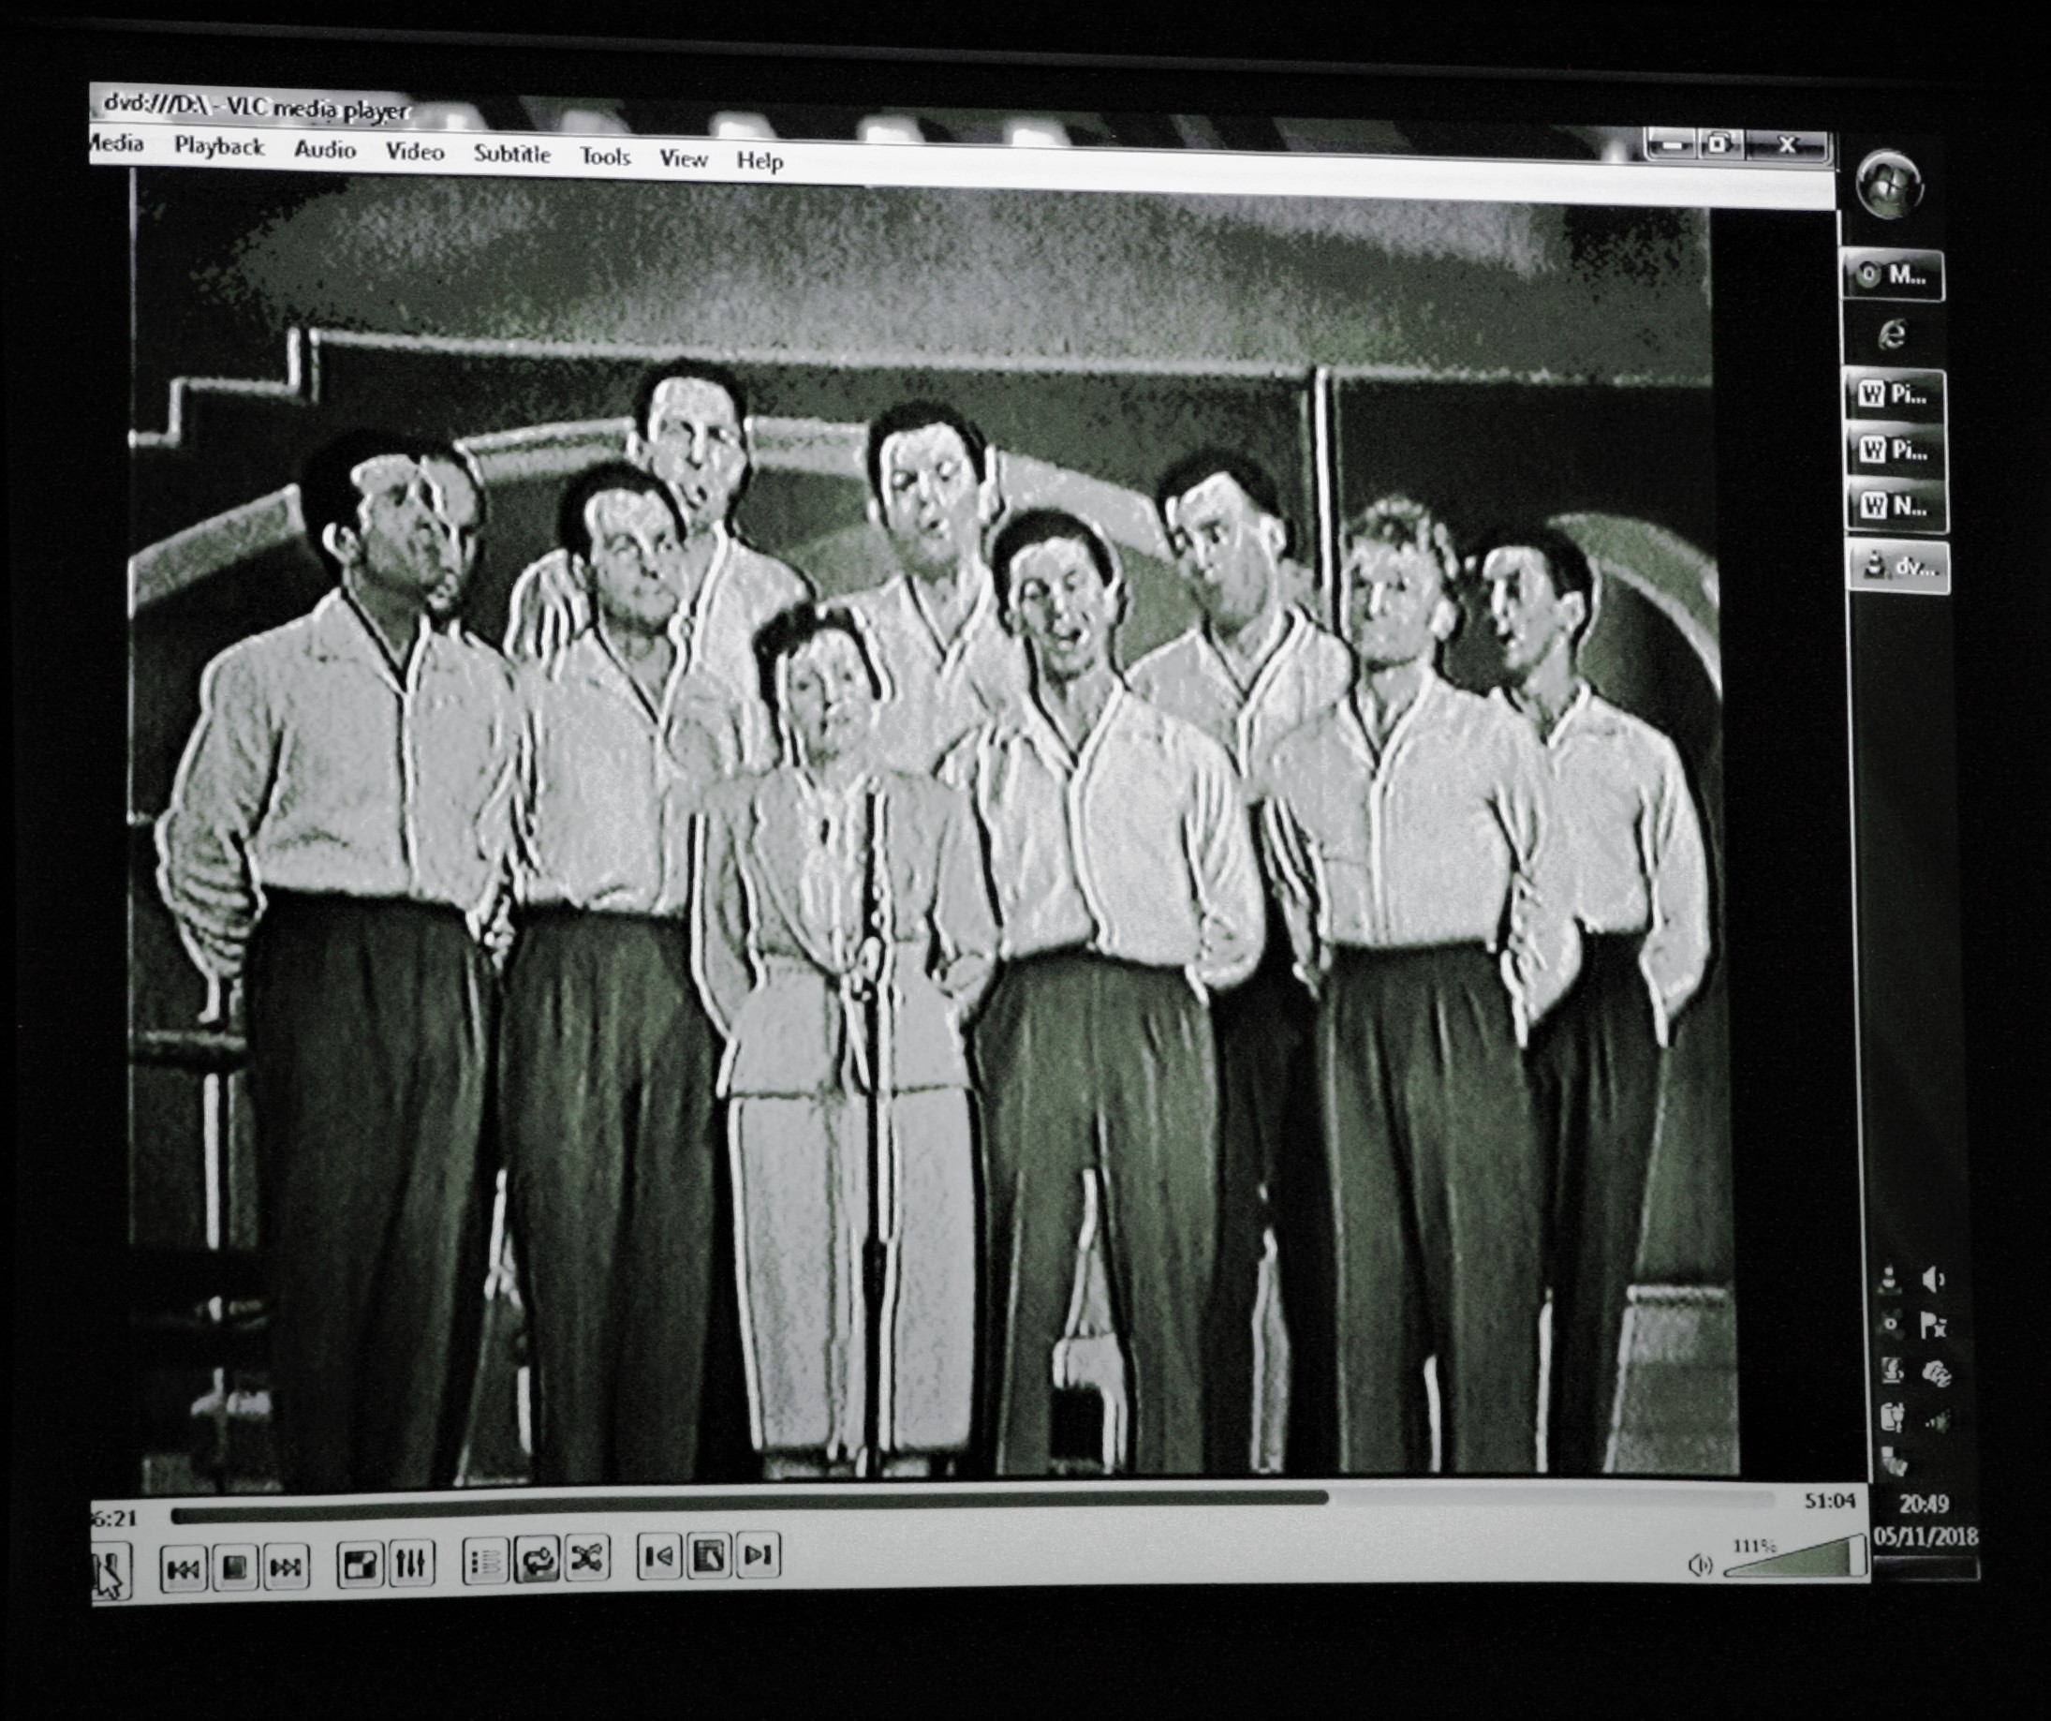The image size is (2051, 1721).
Task: Stop playback with the stop button
Action: click(x=234, y=1568)
